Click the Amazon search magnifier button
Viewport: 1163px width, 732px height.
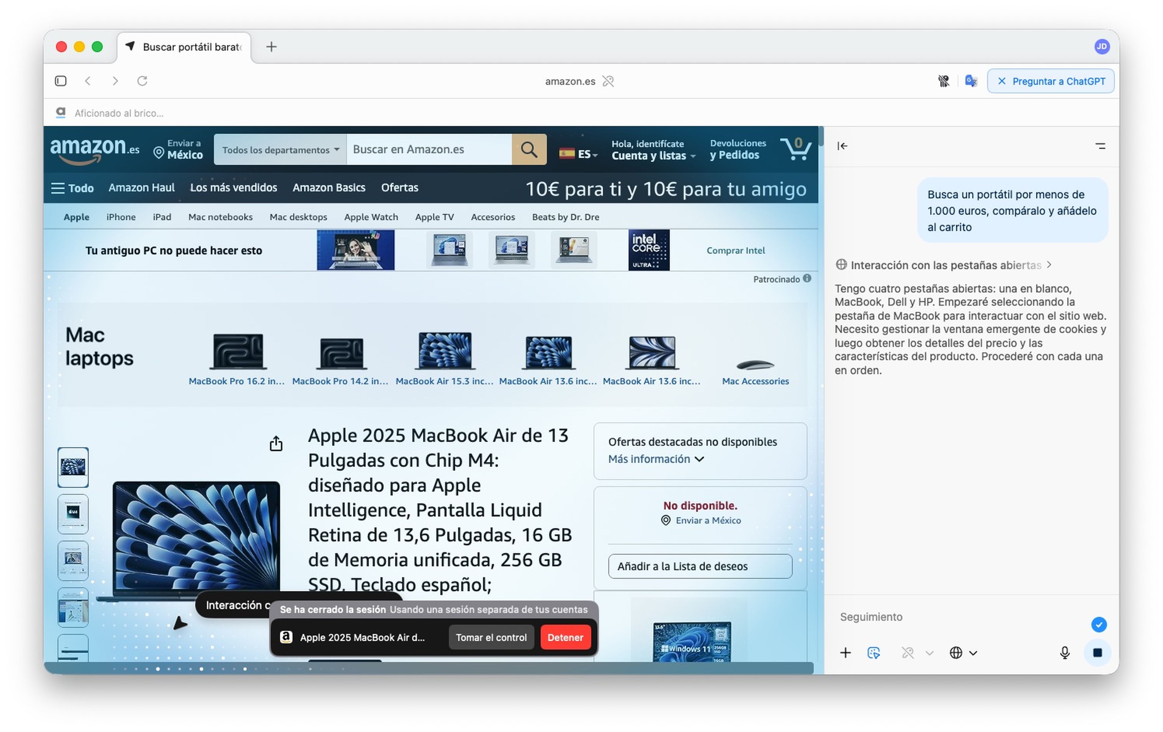529,150
